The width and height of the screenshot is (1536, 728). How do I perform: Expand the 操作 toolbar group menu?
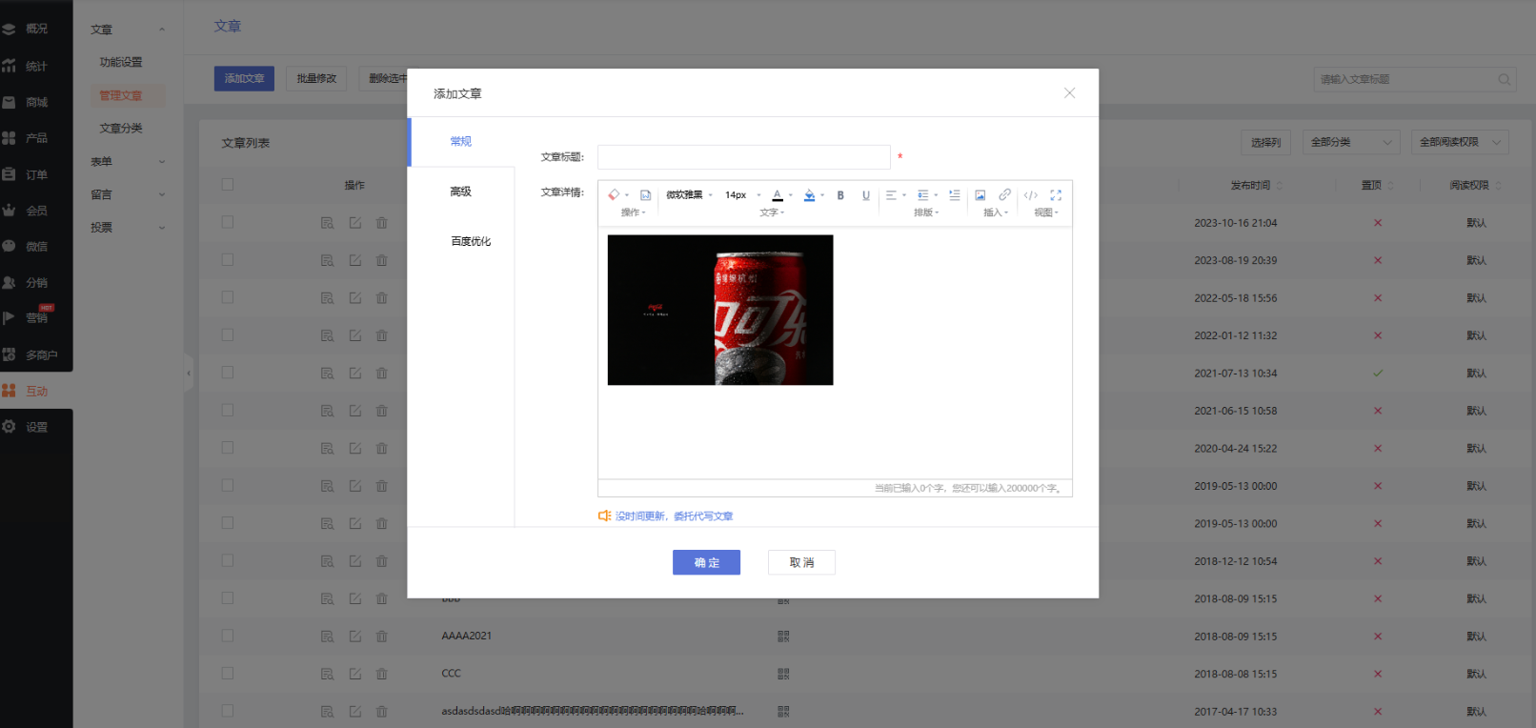pos(634,212)
